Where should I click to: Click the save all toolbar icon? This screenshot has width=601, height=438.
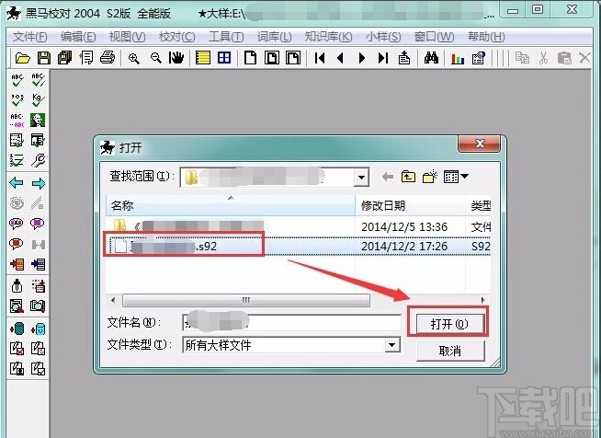point(64,58)
